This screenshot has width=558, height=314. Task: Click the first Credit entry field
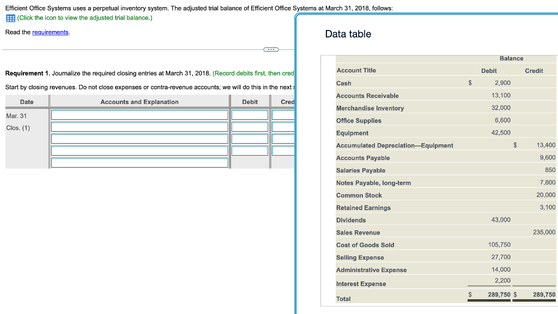tap(284, 114)
